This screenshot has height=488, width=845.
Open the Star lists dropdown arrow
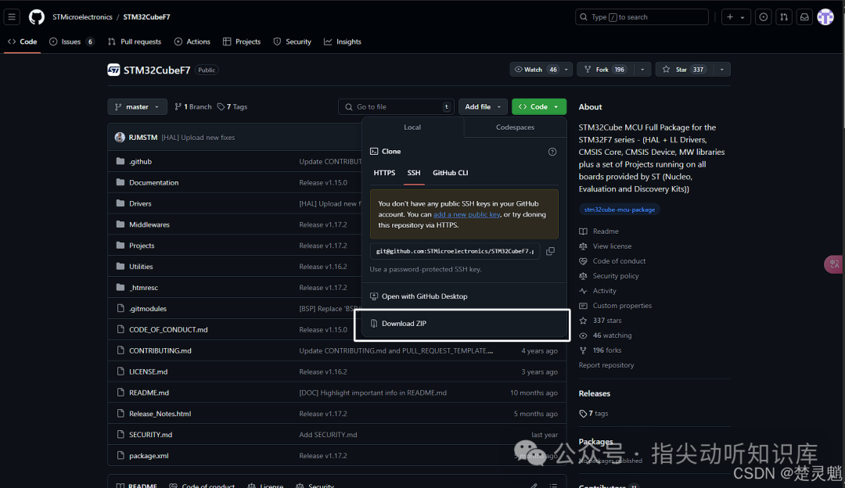click(x=721, y=70)
